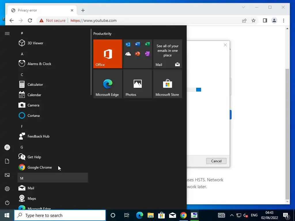
Task: Open Cortana from the app list
Action: coord(53,115)
